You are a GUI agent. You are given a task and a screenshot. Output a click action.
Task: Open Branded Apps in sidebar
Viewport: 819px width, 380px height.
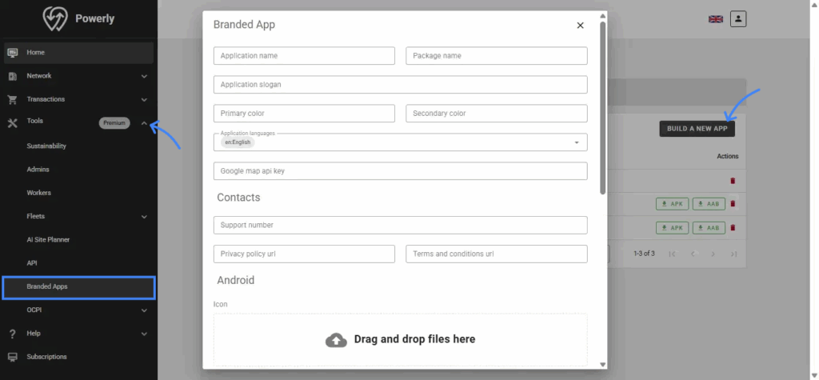(x=47, y=286)
